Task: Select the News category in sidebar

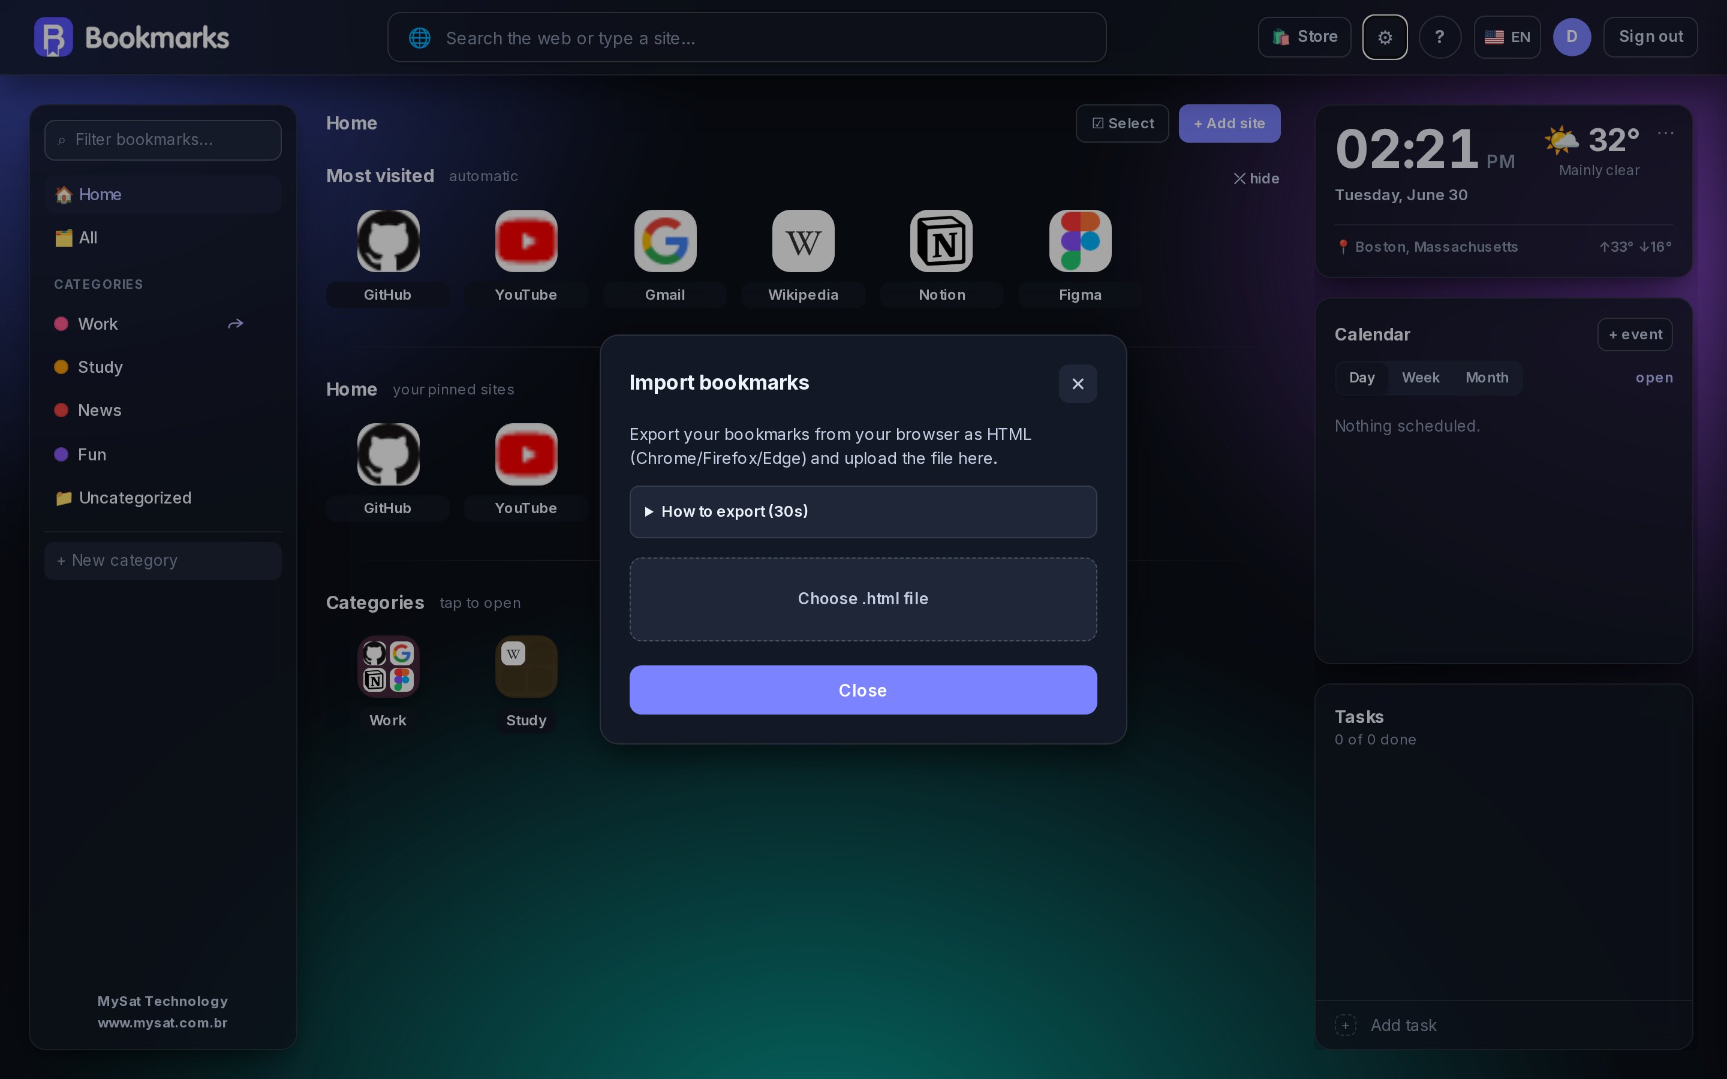Action: coord(163,411)
